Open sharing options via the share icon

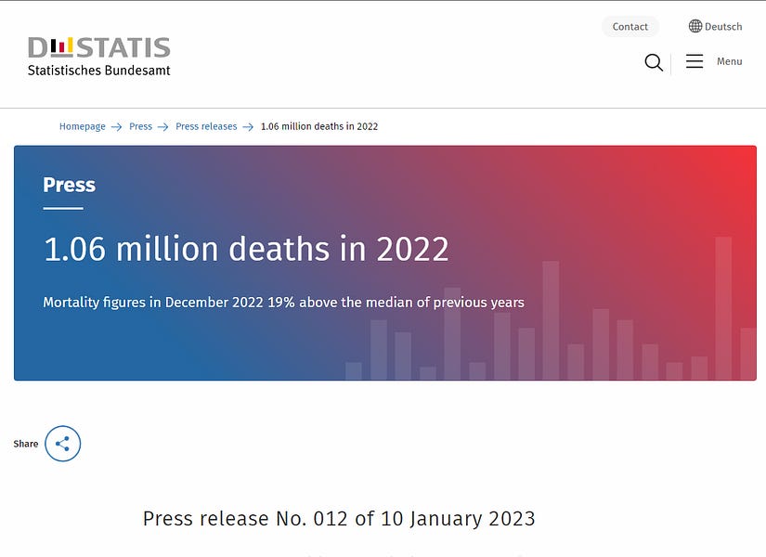[x=62, y=444]
